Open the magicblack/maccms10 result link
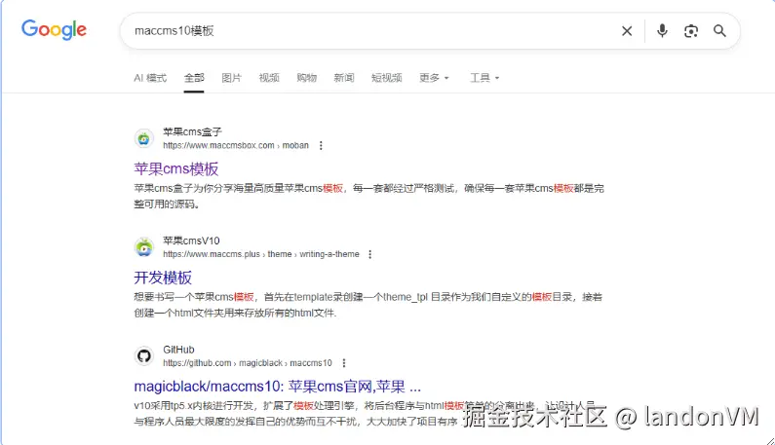 (277, 387)
